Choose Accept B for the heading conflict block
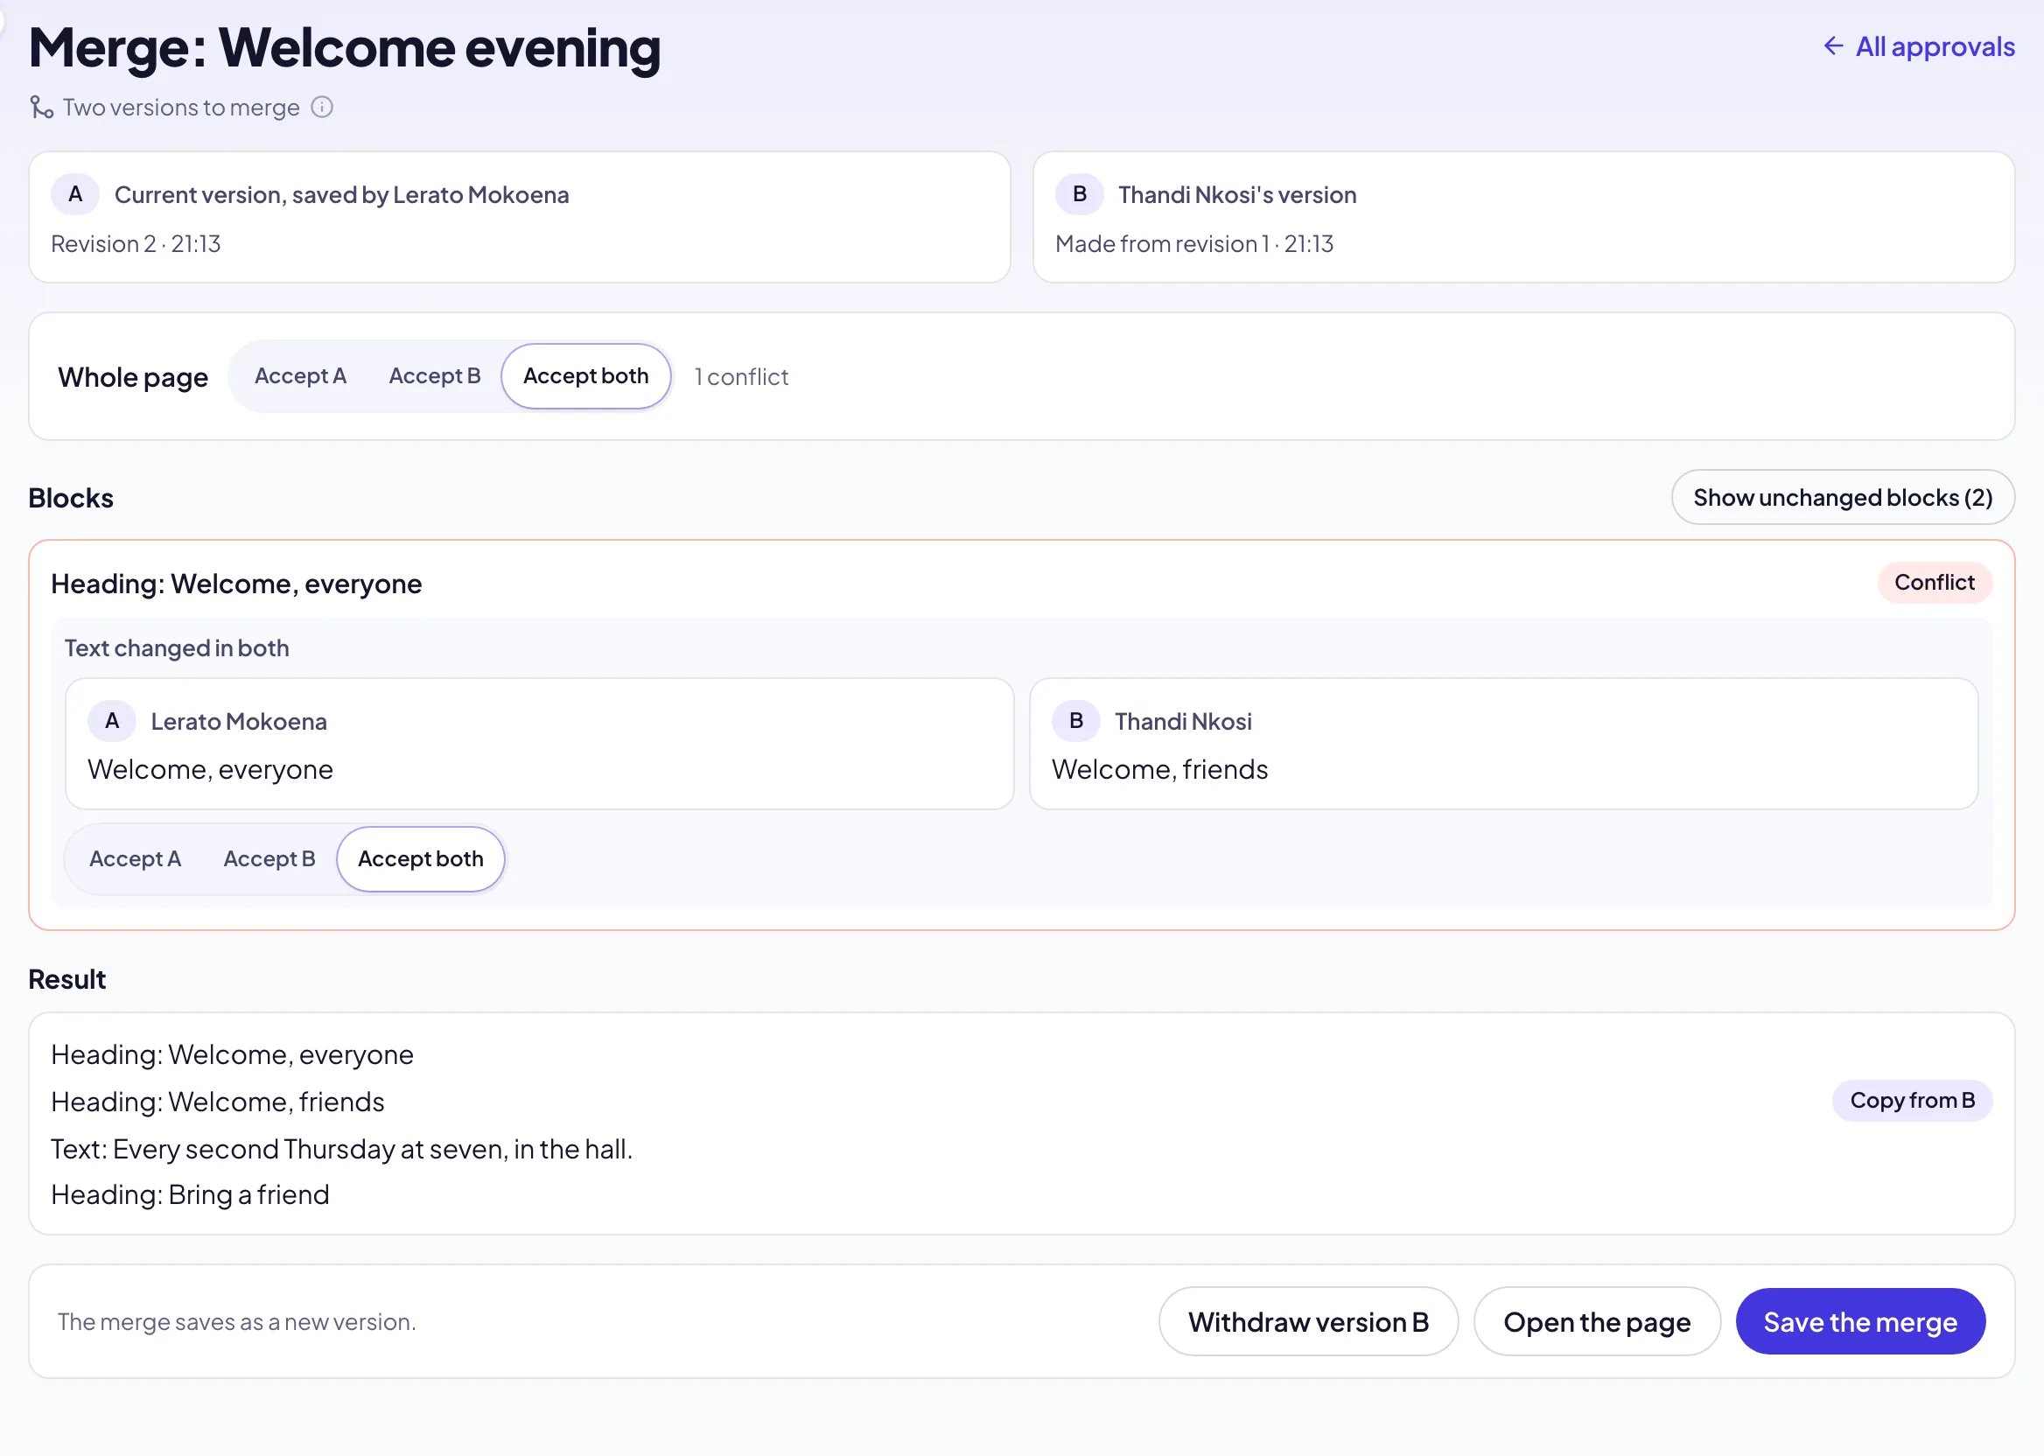Screen dimensions: 2044x1456 (269, 859)
